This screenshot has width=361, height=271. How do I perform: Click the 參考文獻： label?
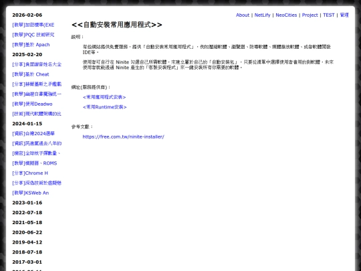82,126
